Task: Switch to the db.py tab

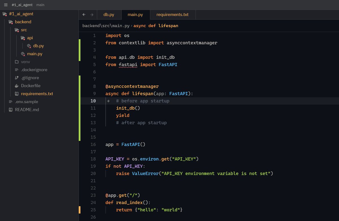Action: pos(109,15)
